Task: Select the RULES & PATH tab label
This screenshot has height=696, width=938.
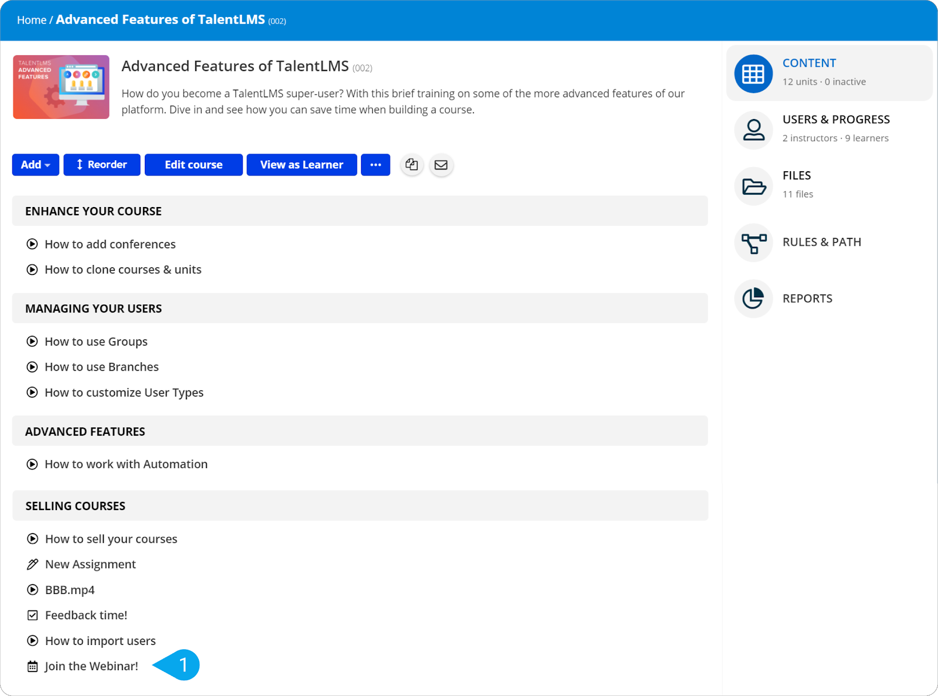Action: (x=822, y=242)
